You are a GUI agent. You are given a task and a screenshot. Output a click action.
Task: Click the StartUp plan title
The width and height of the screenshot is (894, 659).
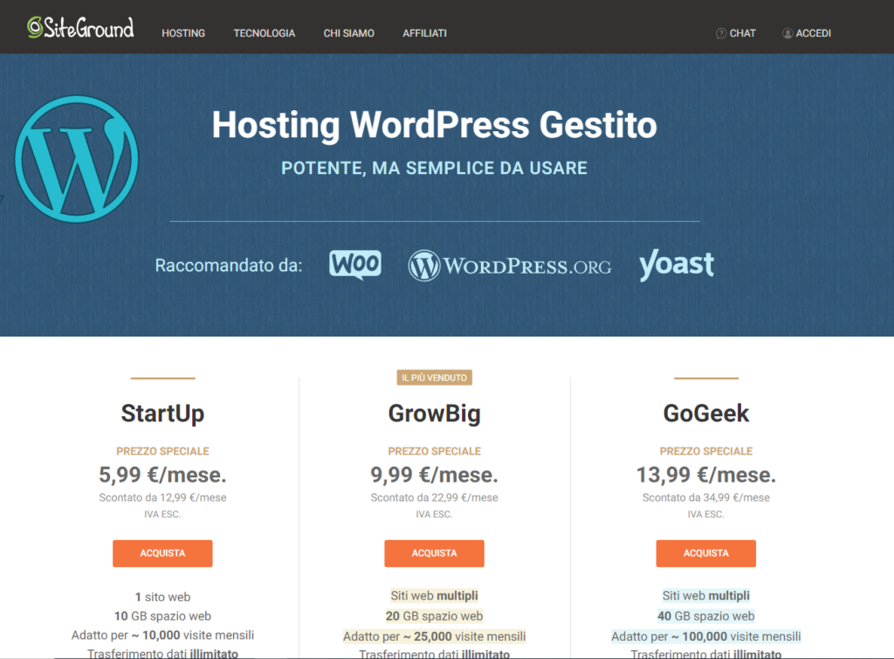[x=162, y=413]
